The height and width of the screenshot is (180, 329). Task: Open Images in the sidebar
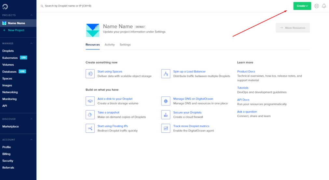[x=7, y=85]
